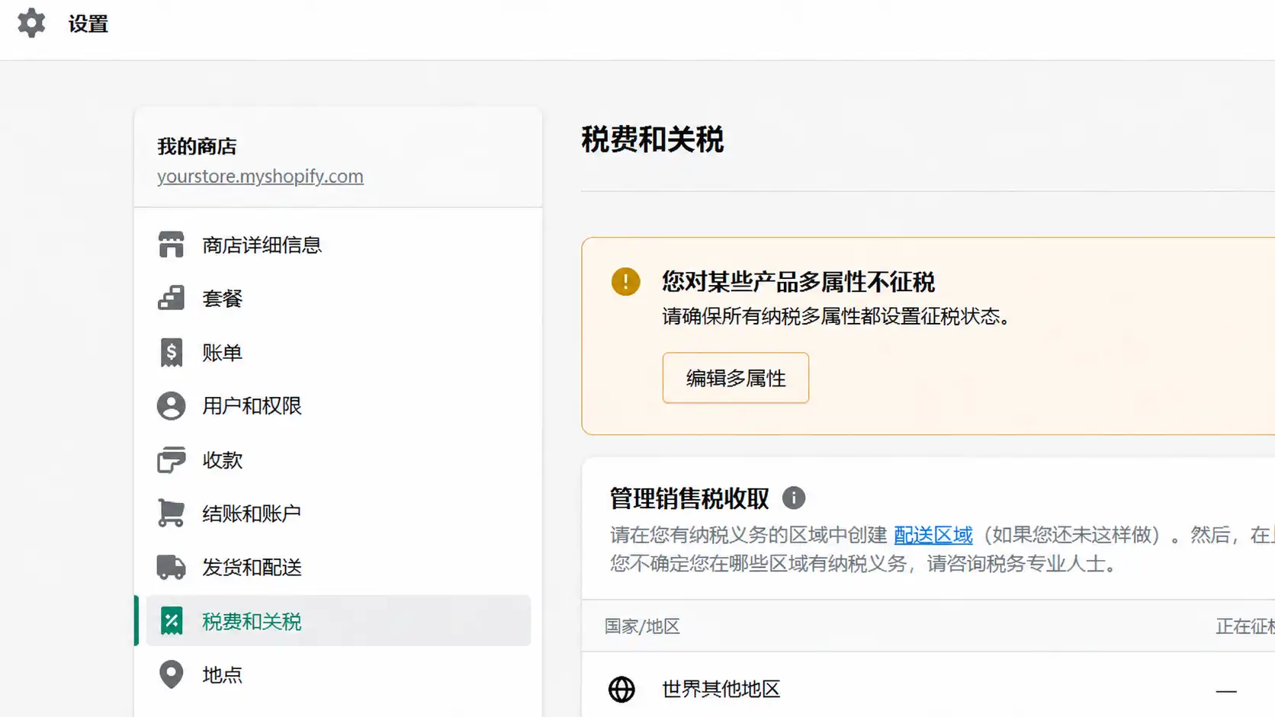This screenshot has height=717, width=1275.
Task: Click the settings gear icon
Action: coord(31,23)
